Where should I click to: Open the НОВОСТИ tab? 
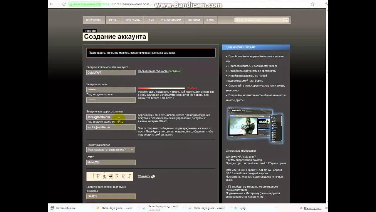tap(194, 20)
